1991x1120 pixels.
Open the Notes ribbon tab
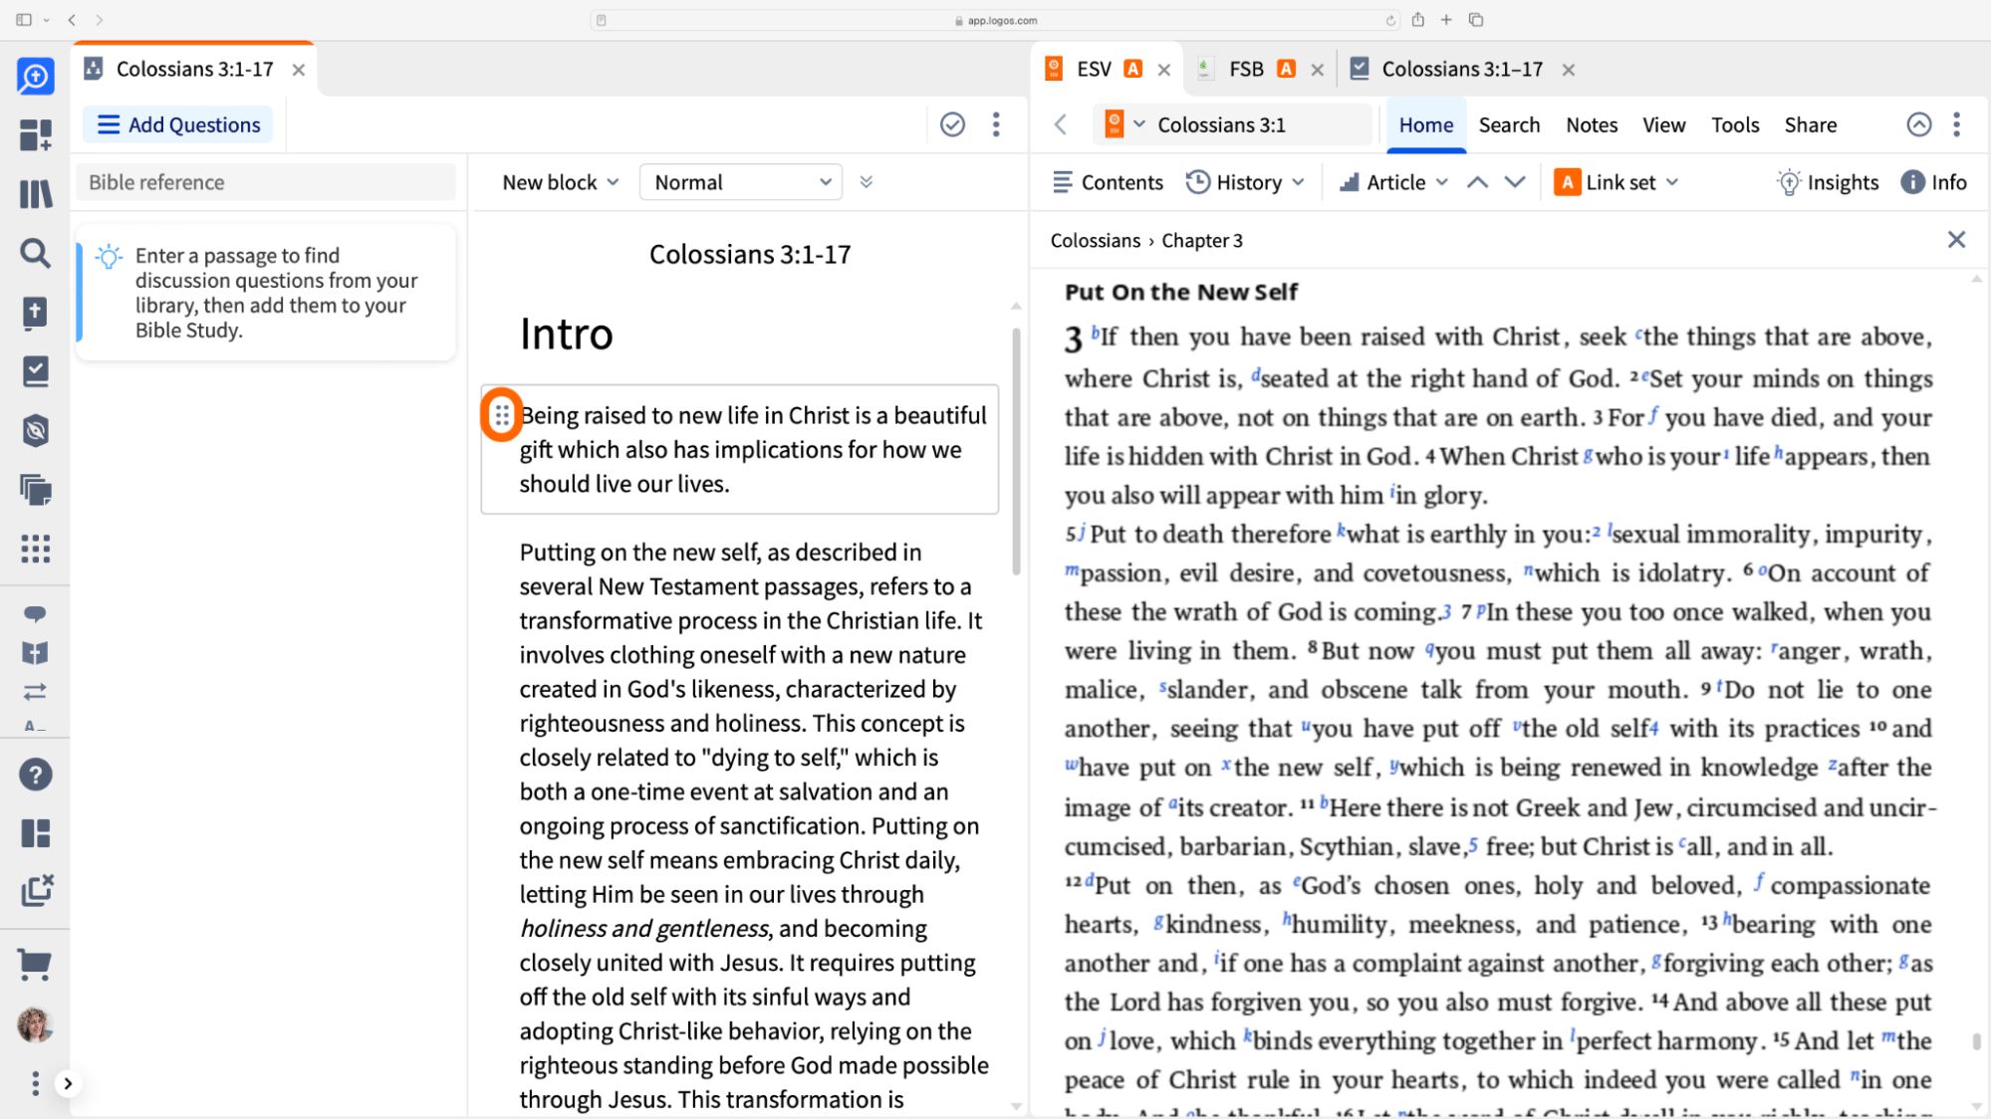click(x=1592, y=124)
